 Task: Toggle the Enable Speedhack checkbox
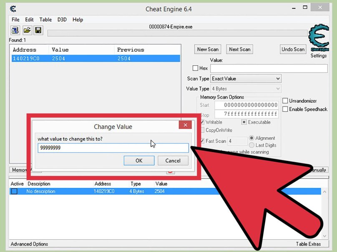[x=285, y=109]
